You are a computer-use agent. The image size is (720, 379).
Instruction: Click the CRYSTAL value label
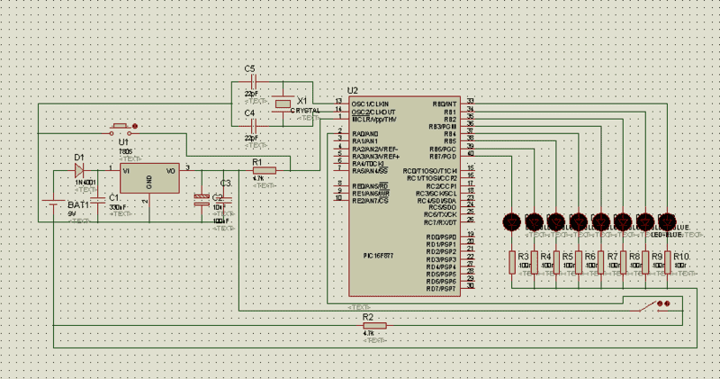click(305, 111)
